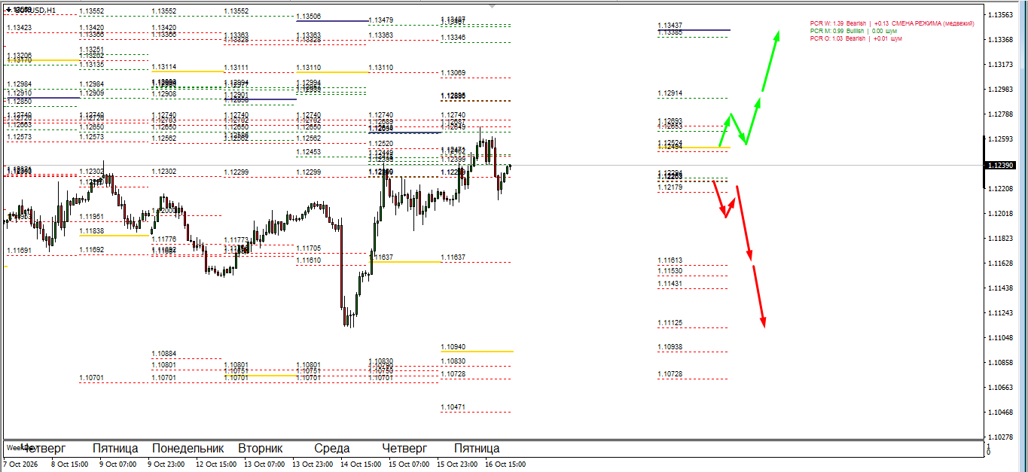Click the 14 Oct 15:00 time label
The width and height of the screenshot is (1028, 472).
point(361,464)
